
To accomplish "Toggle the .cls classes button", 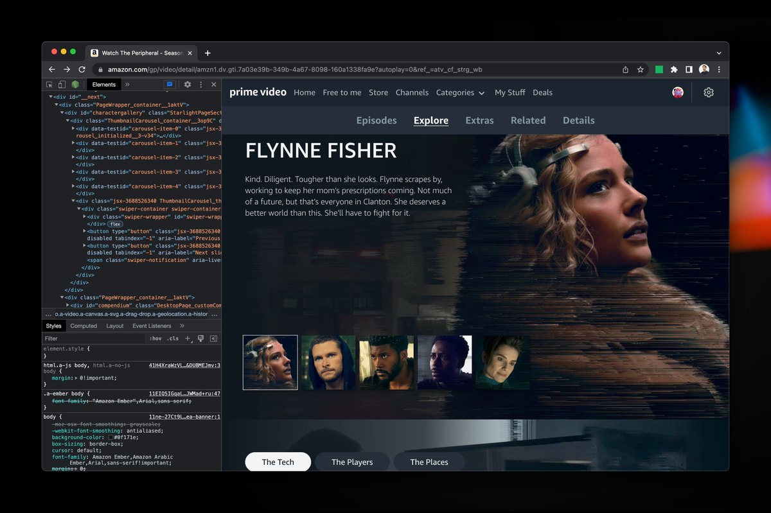I will pos(173,338).
